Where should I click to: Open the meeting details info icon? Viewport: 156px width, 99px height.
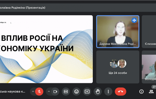click(x=141, y=92)
